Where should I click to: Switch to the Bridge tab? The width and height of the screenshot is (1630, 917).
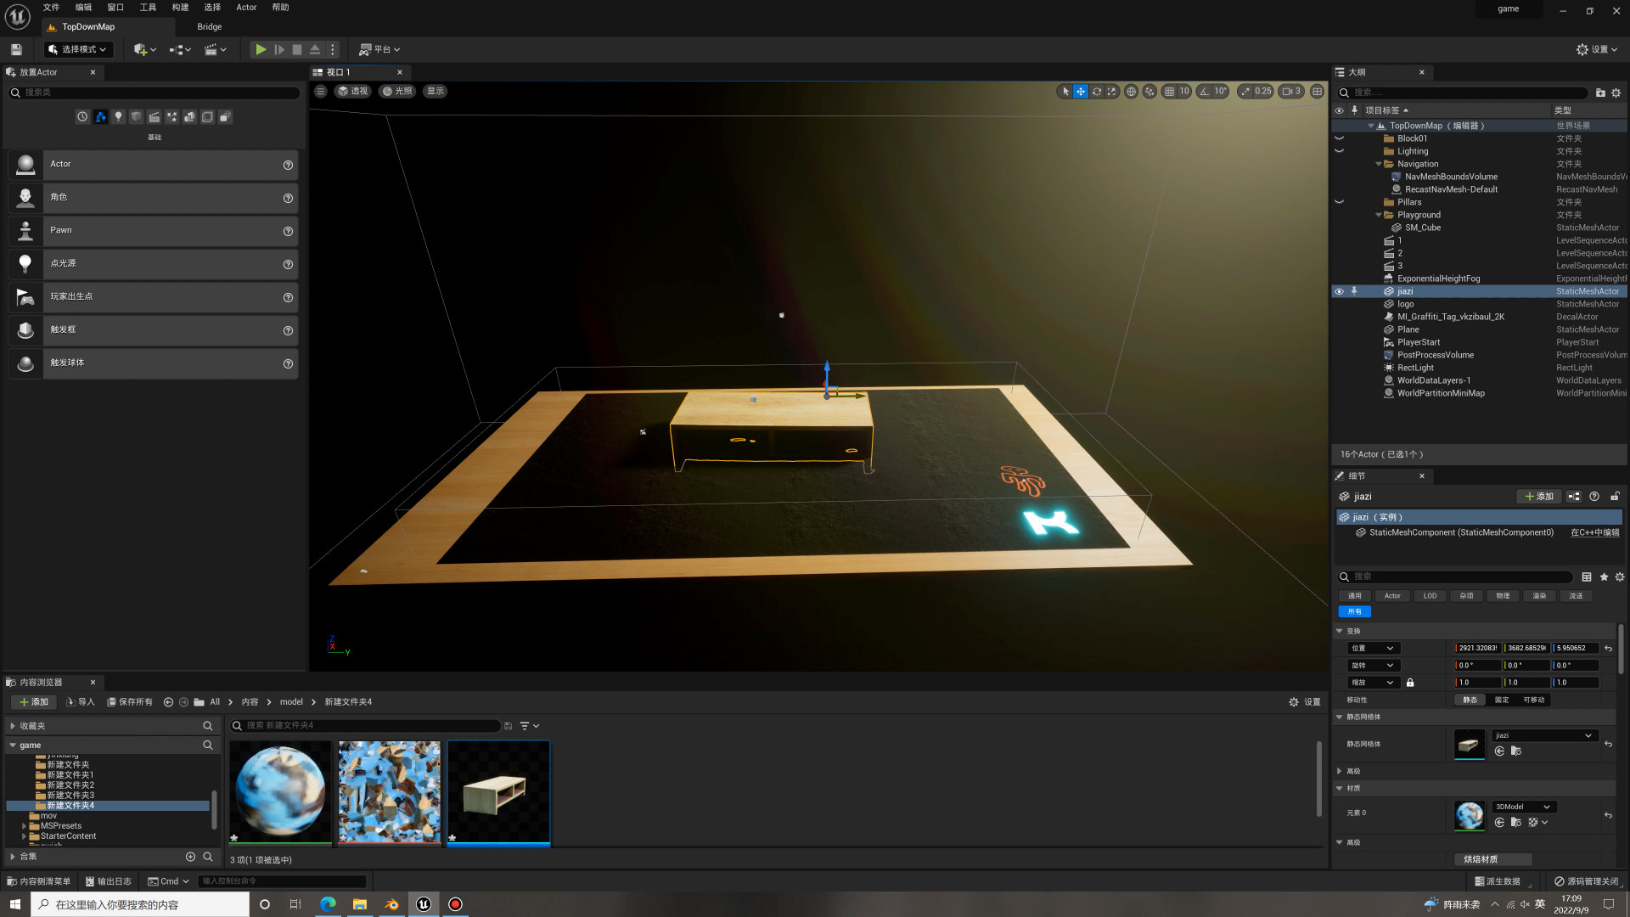[209, 26]
